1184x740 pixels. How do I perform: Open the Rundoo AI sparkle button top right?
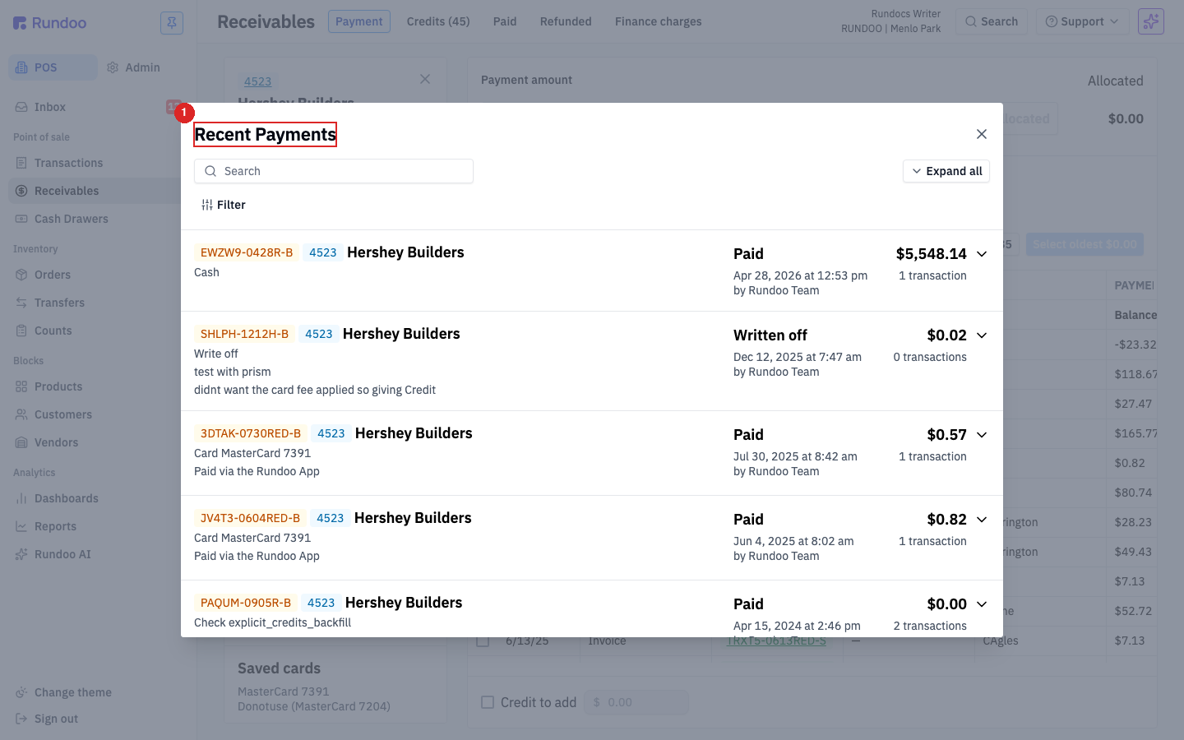click(x=1151, y=21)
